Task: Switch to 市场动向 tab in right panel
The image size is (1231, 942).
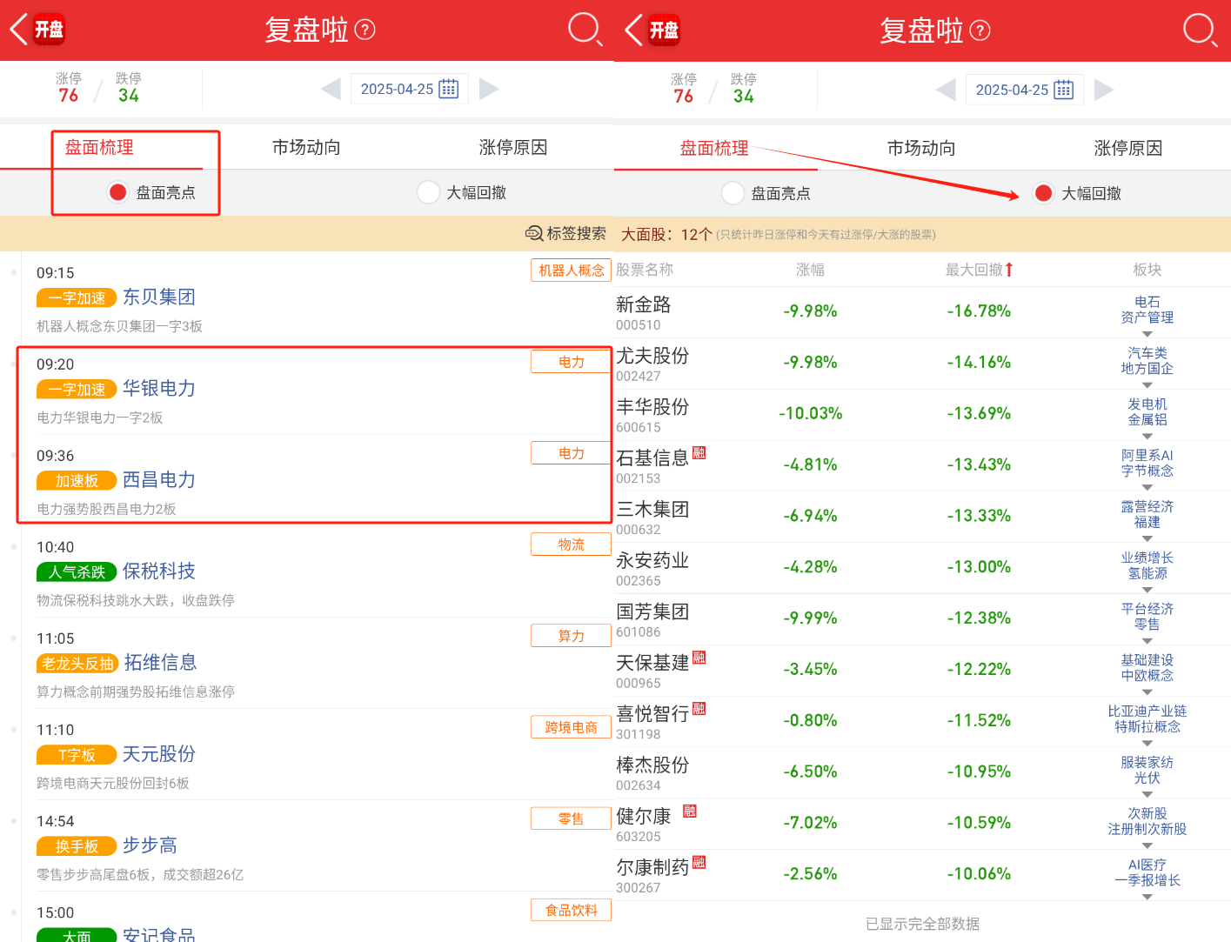Action: pos(921,148)
